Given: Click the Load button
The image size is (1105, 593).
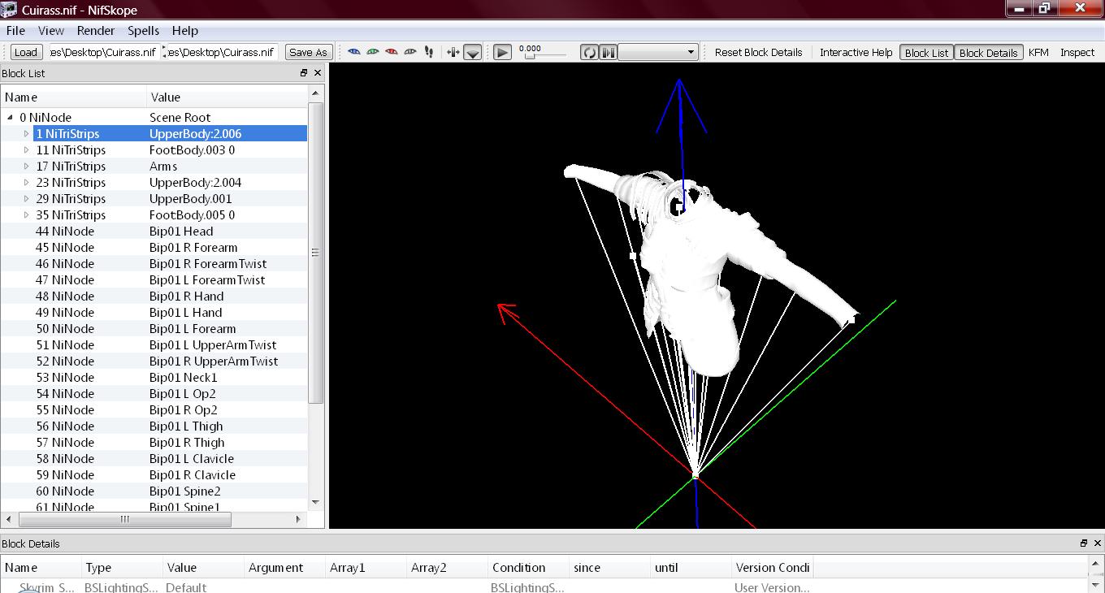Looking at the screenshot, I should [26, 52].
